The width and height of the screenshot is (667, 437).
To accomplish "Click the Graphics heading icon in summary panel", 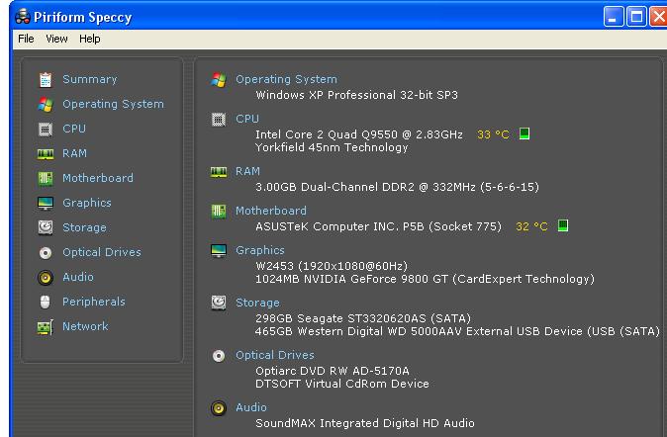I will point(219,250).
